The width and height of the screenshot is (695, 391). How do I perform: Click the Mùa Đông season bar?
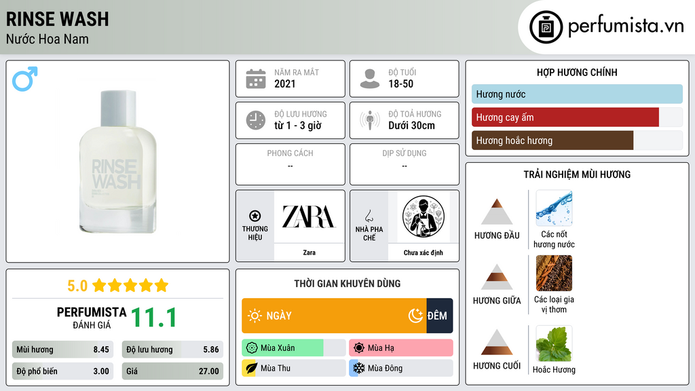pos(400,369)
